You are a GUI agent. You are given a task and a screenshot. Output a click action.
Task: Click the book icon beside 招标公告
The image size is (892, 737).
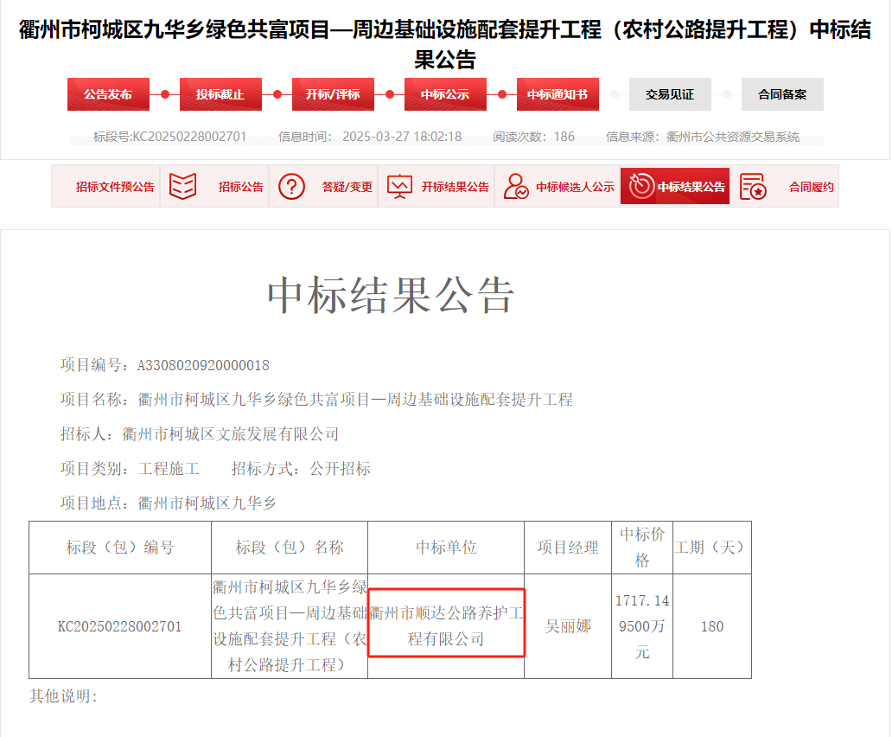[183, 187]
